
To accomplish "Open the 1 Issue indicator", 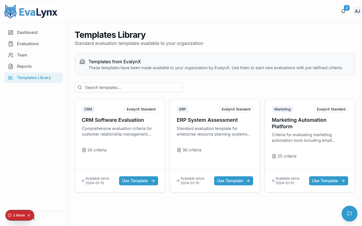I will pos(19,215).
